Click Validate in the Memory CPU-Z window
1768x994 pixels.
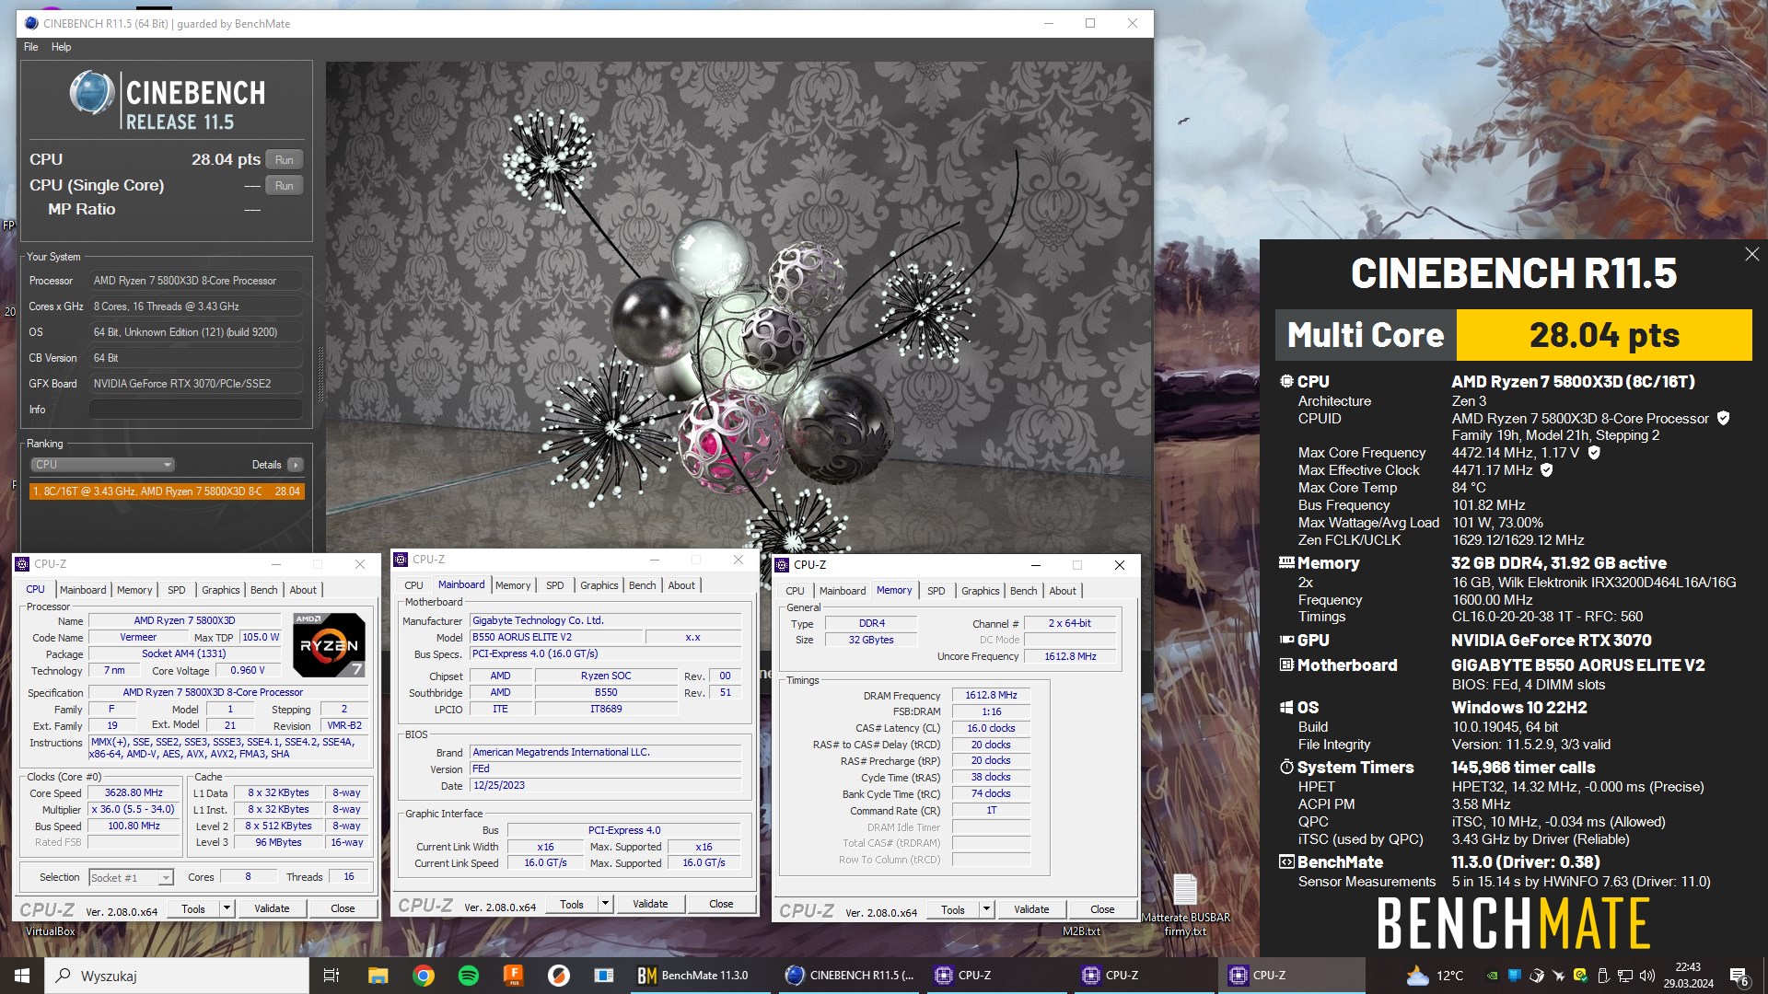coord(1031,909)
